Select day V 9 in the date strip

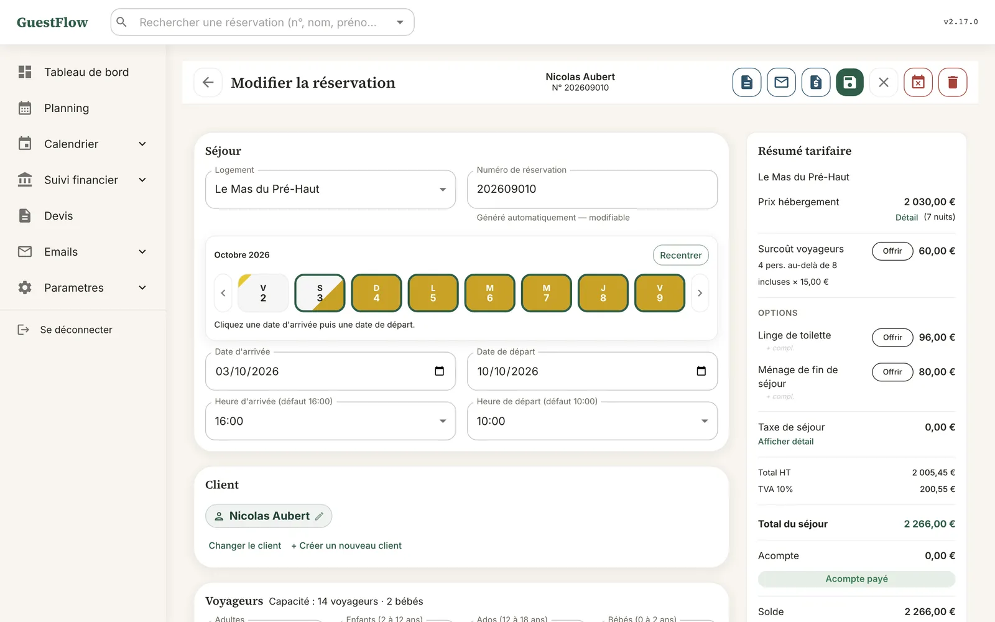pyautogui.click(x=660, y=293)
